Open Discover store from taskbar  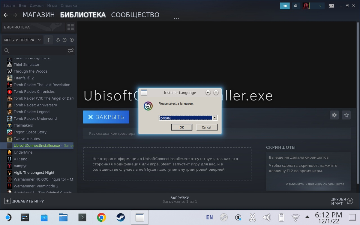(x=44, y=217)
